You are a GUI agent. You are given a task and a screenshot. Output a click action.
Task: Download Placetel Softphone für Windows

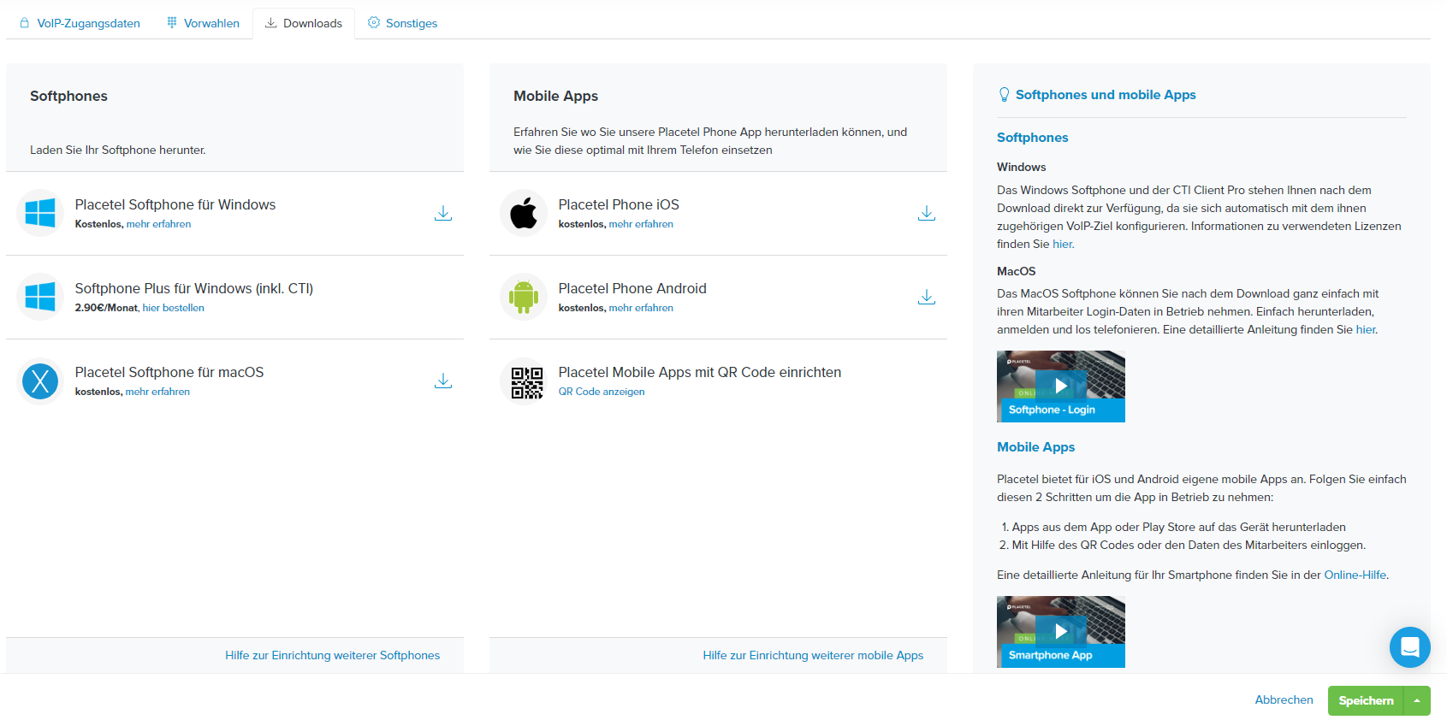coord(443,213)
